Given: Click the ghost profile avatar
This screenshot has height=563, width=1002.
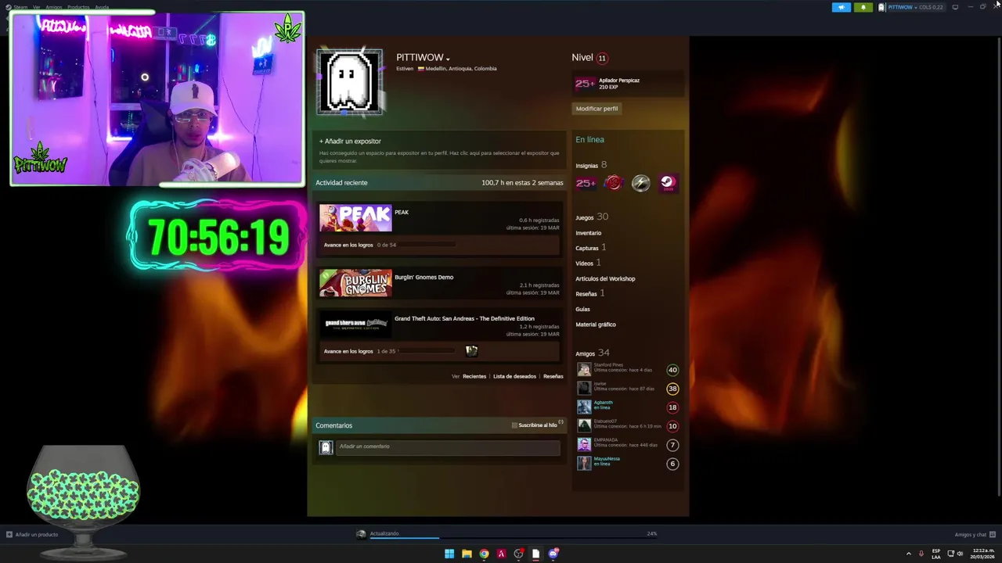Looking at the screenshot, I should pos(349,81).
